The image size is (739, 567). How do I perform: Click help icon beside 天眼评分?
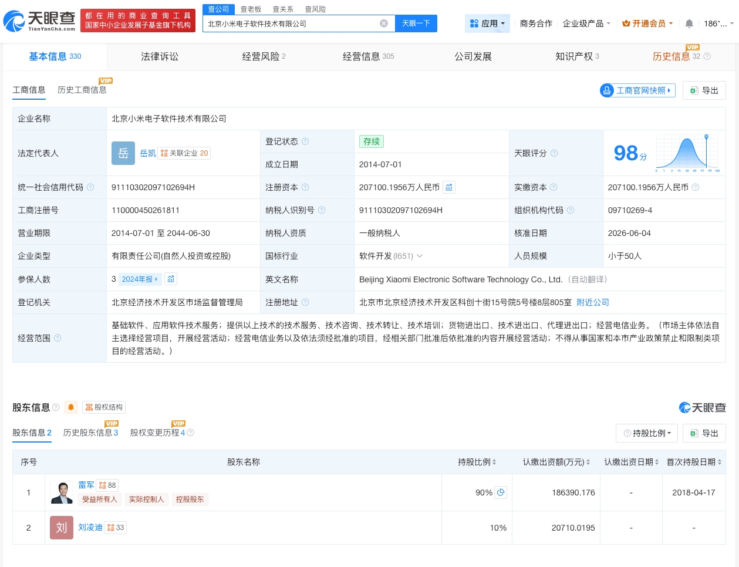click(x=554, y=153)
